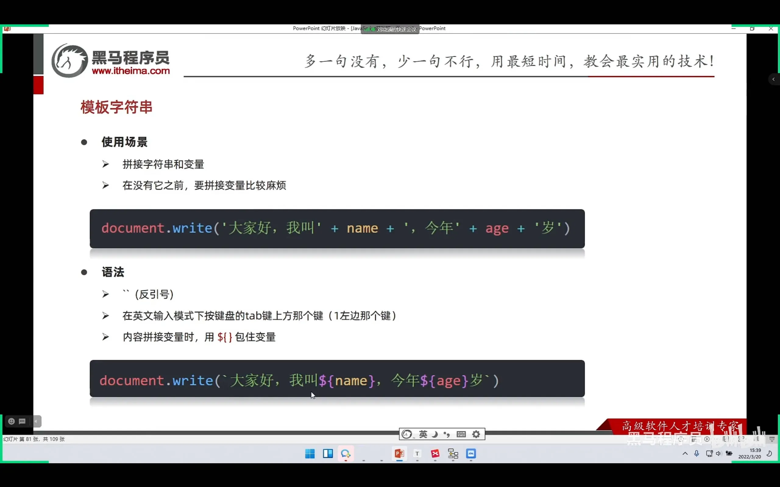Expand the system tray hidden icons chevron
Viewport: 780px width, 487px height.
tap(685, 453)
